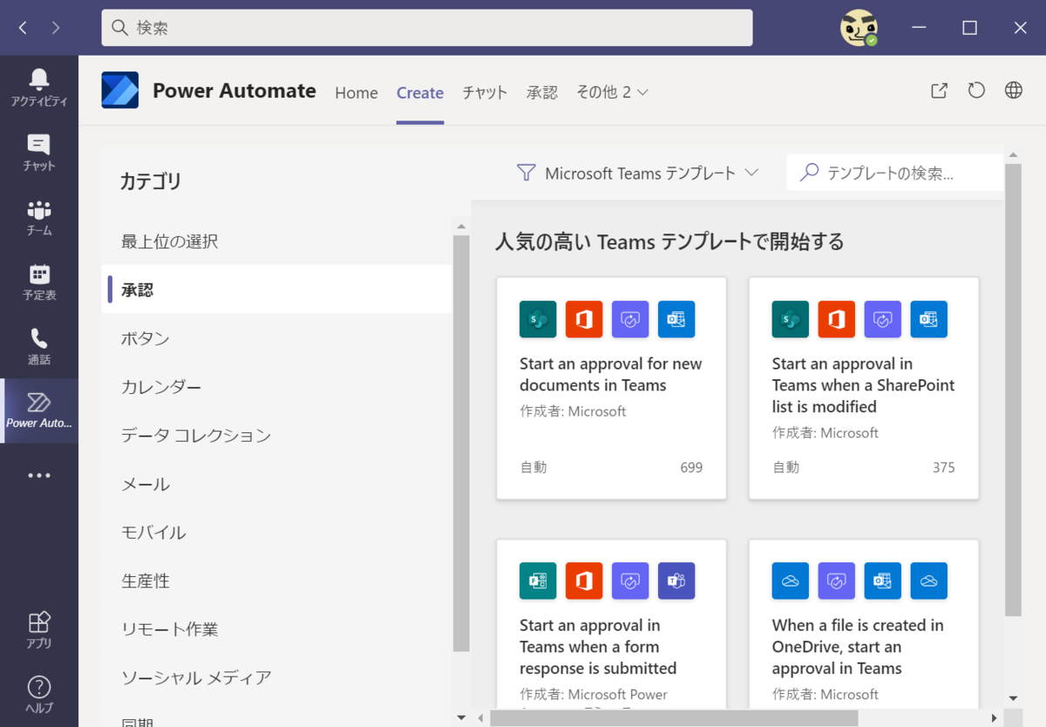1046x727 pixels.
Task: Click the カテゴリ heading
Action: [151, 181]
